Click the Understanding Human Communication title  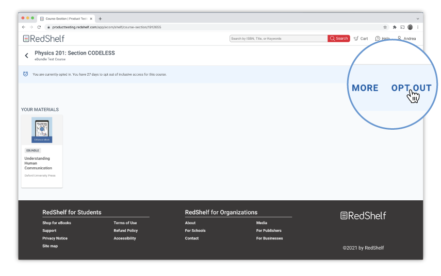pos(38,163)
